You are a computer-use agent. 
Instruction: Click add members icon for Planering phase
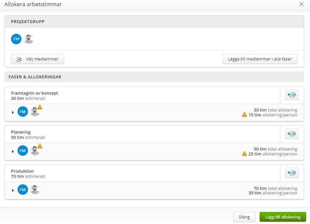[291, 134]
